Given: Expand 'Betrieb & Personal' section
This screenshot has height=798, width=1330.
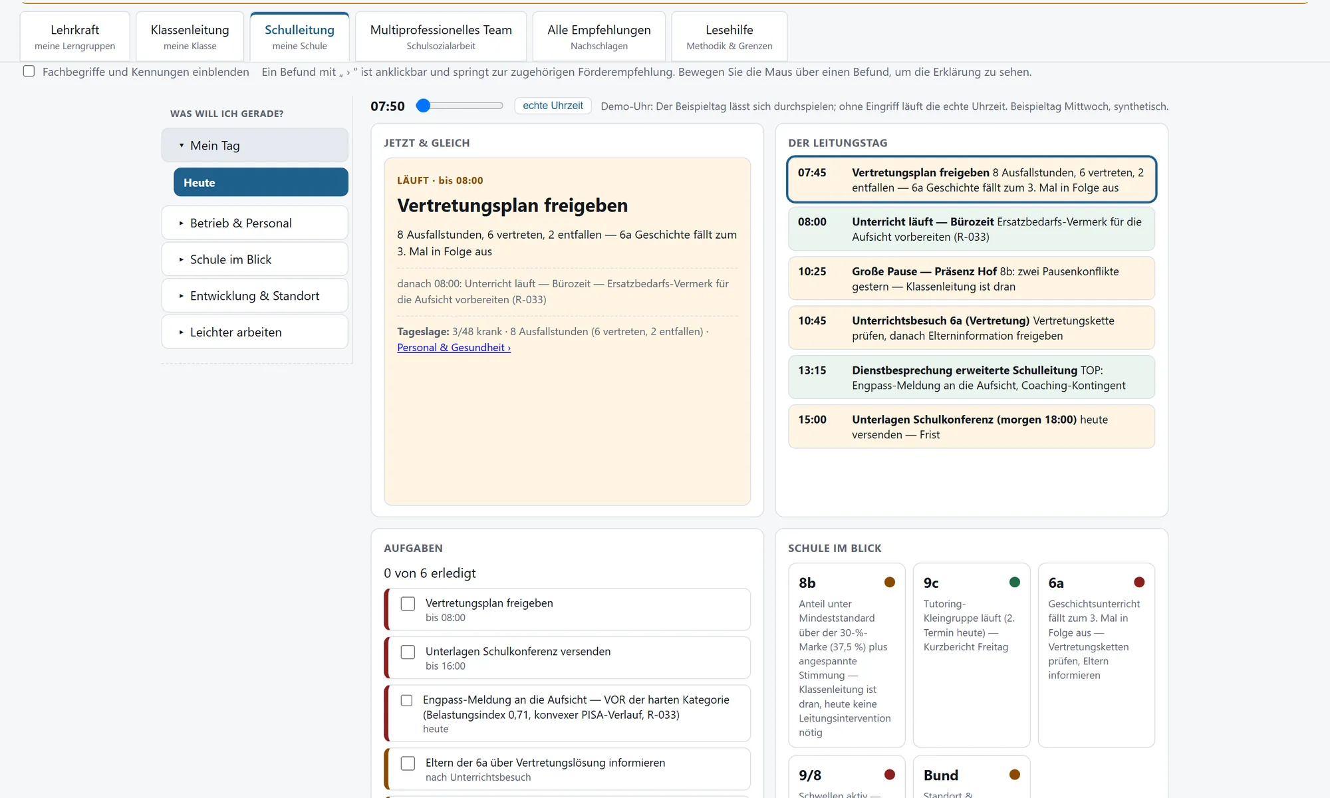Looking at the screenshot, I should 255,223.
